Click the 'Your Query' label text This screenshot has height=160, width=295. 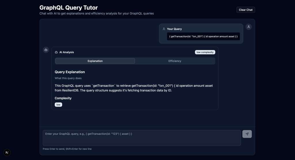pos(174,29)
